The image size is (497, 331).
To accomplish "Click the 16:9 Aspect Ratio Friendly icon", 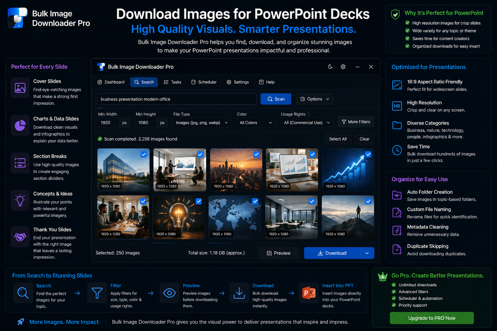I will 397,85.
